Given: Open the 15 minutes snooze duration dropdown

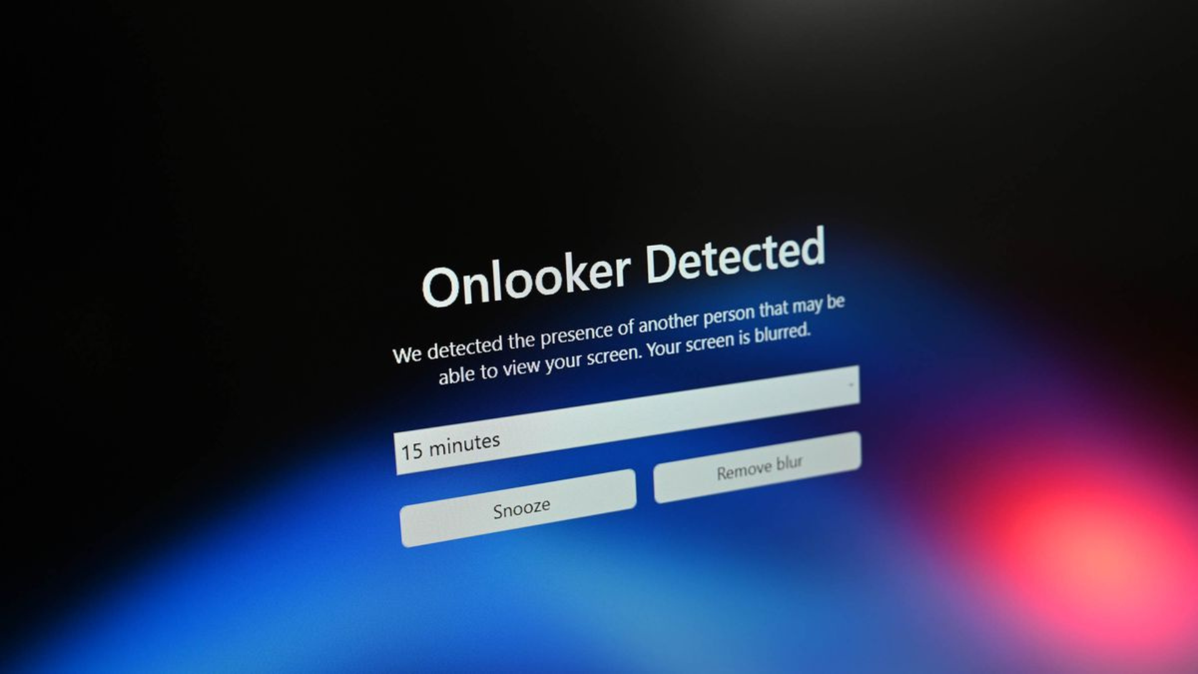Looking at the screenshot, I should (626, 419).
